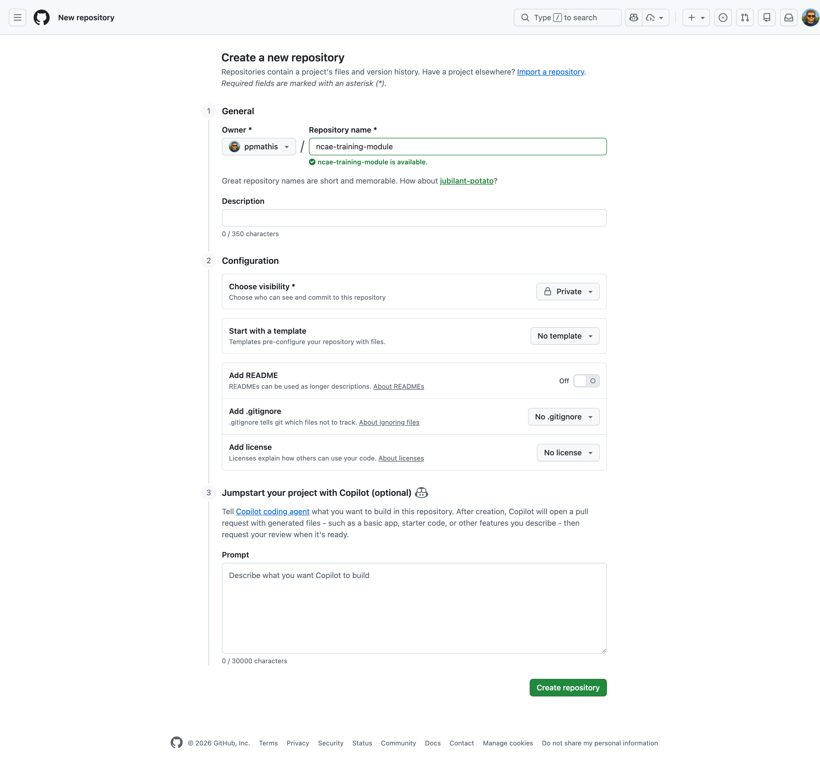Open the user profile avatar menu

[x=810, y=17]
